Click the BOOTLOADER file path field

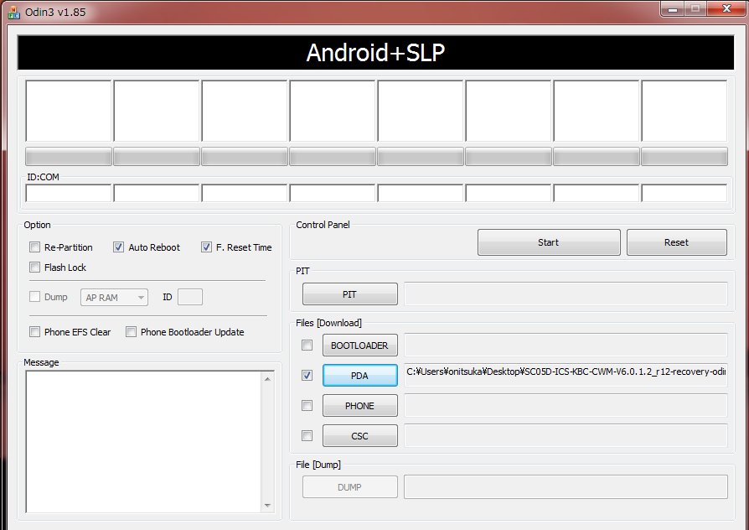(566, 345)
